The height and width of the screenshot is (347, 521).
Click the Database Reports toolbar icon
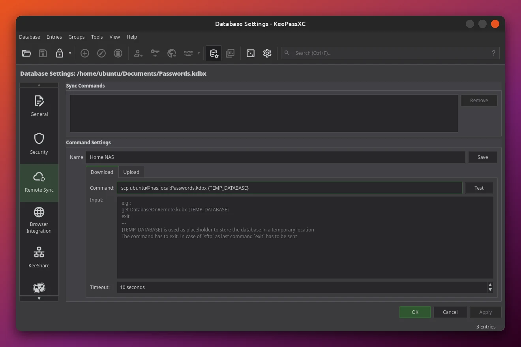(x=230, y=53)
